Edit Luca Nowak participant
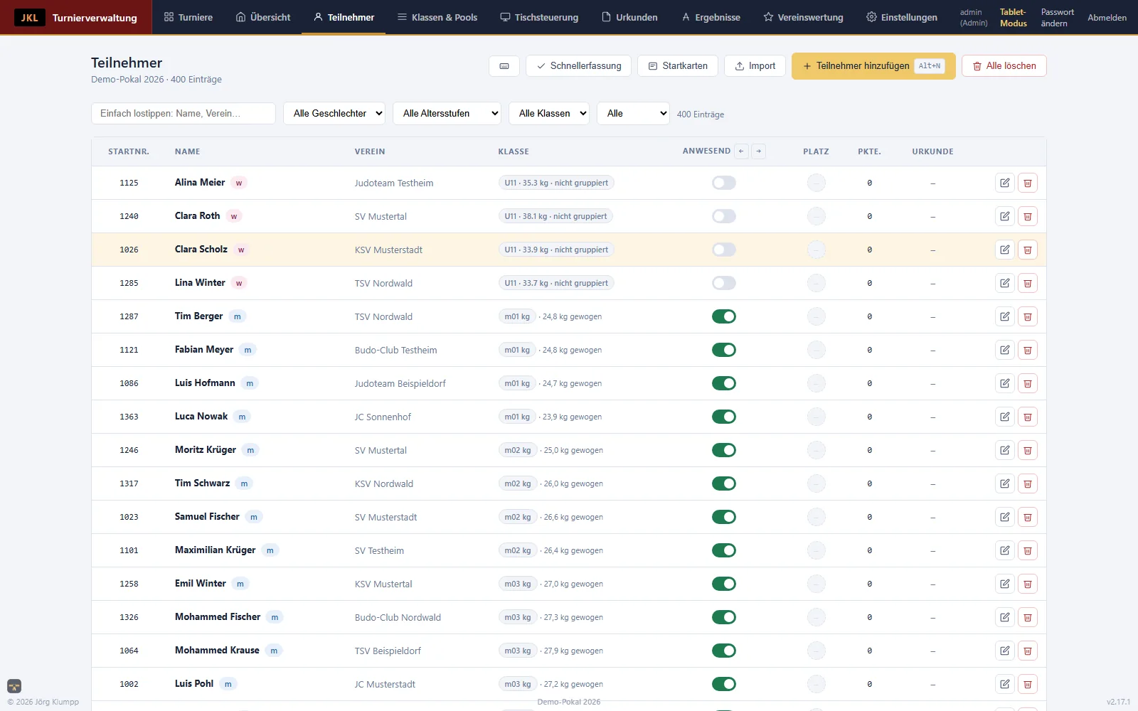 [x=1005, y=417]
